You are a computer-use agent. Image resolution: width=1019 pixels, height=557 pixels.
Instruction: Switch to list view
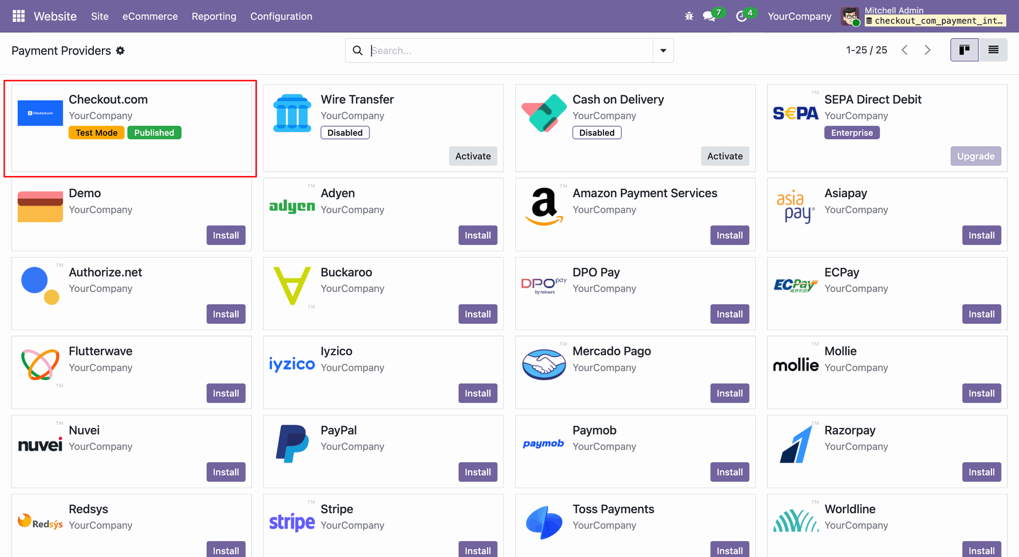click(x=993, y=50)
